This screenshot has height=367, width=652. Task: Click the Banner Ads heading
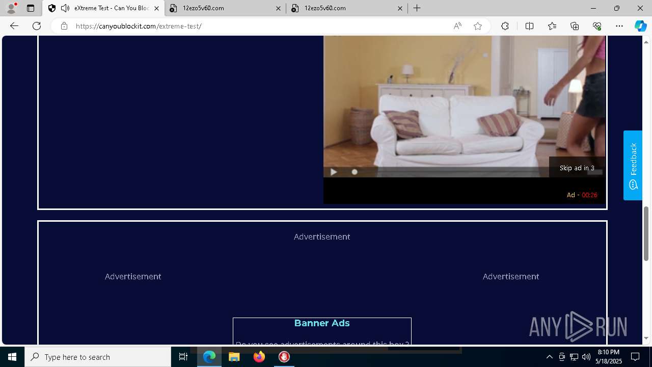322,323
